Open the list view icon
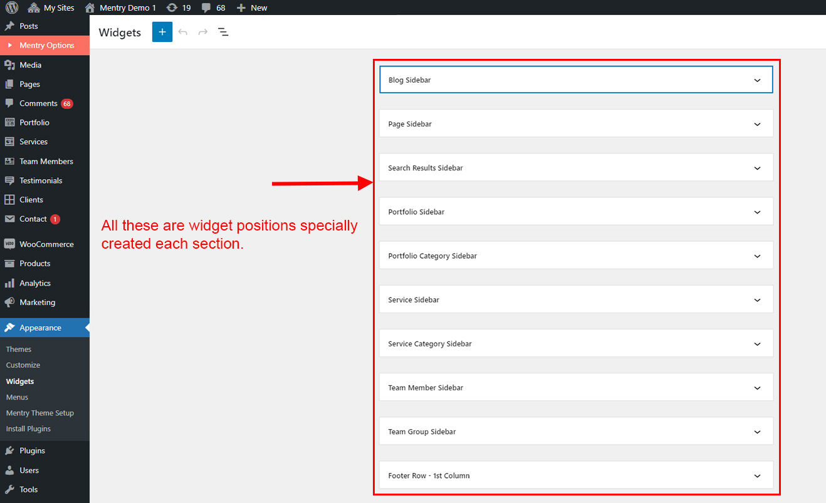 click(x=223, y=32)
